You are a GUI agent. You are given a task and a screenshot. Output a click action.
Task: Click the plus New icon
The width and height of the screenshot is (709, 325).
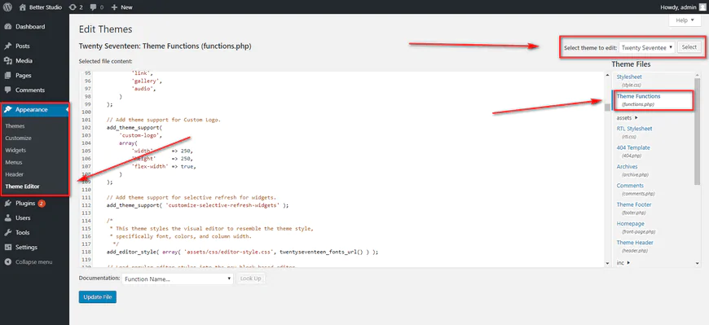pos(114,7)
